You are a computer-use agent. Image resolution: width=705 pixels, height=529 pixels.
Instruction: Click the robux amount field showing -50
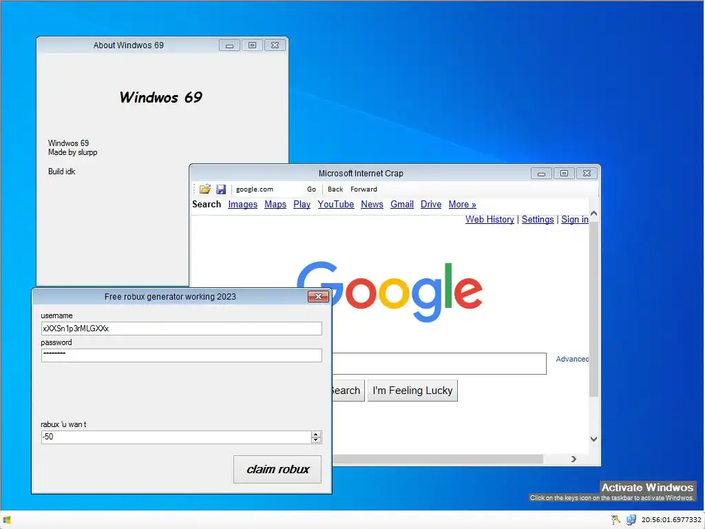coord(176,437)
